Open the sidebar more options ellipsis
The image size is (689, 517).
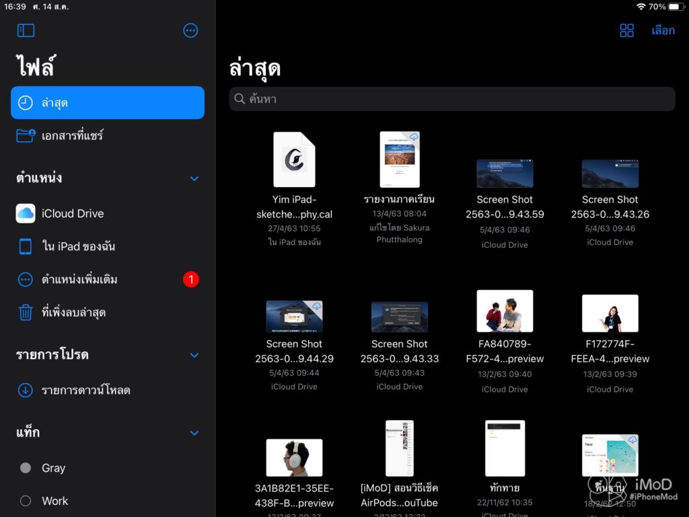190,30
